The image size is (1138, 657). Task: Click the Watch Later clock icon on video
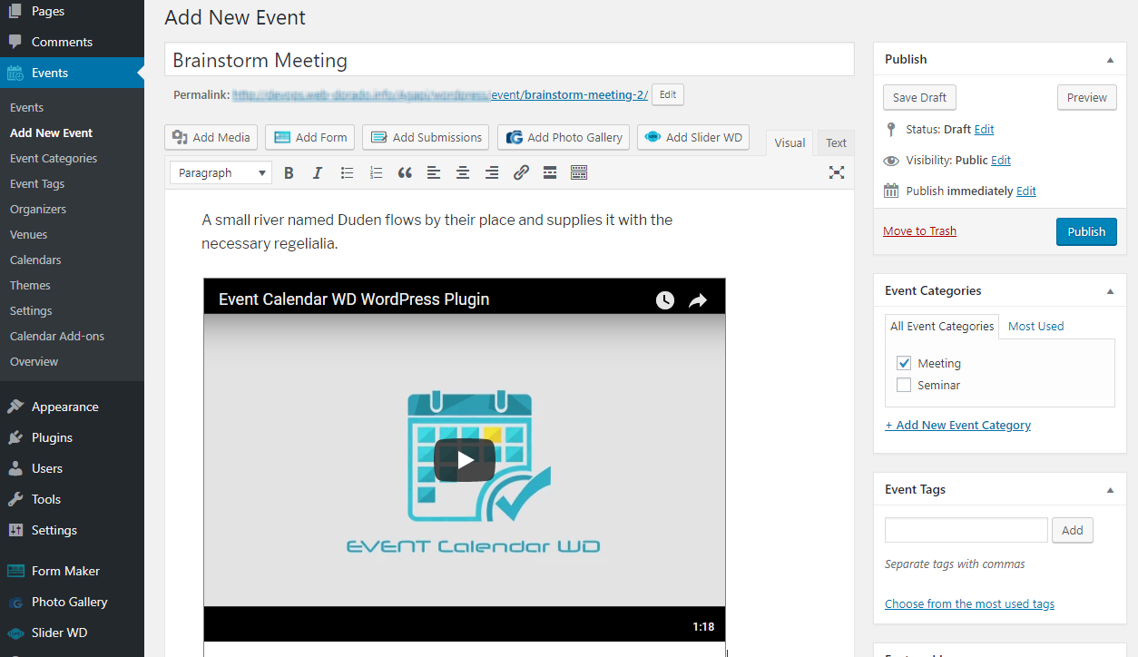coord(665,300)
